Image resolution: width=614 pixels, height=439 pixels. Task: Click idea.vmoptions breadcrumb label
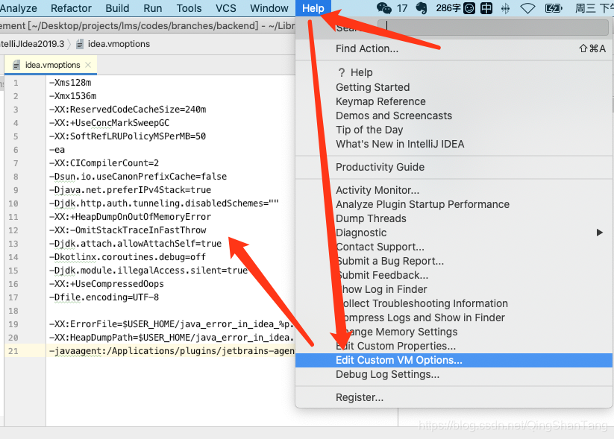coord(119,44)
